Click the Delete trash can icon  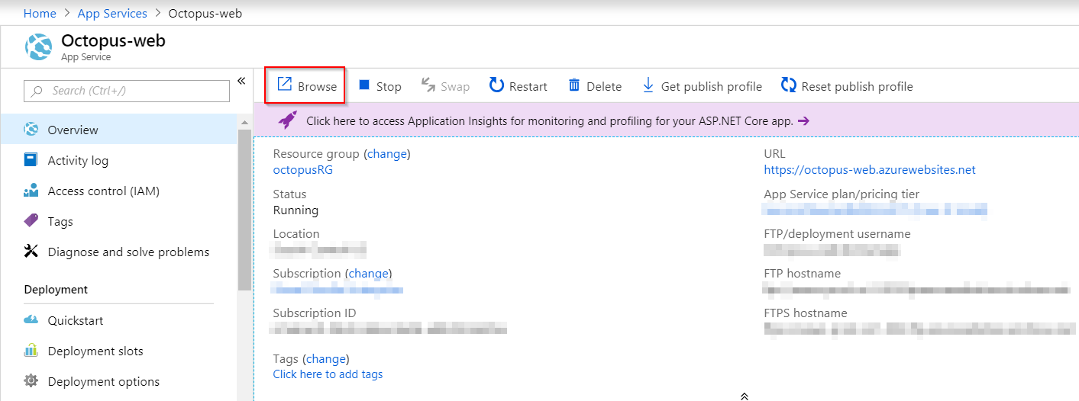574,85
